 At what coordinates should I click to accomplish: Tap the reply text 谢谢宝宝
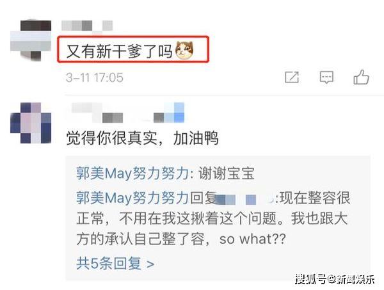(227, 173)
